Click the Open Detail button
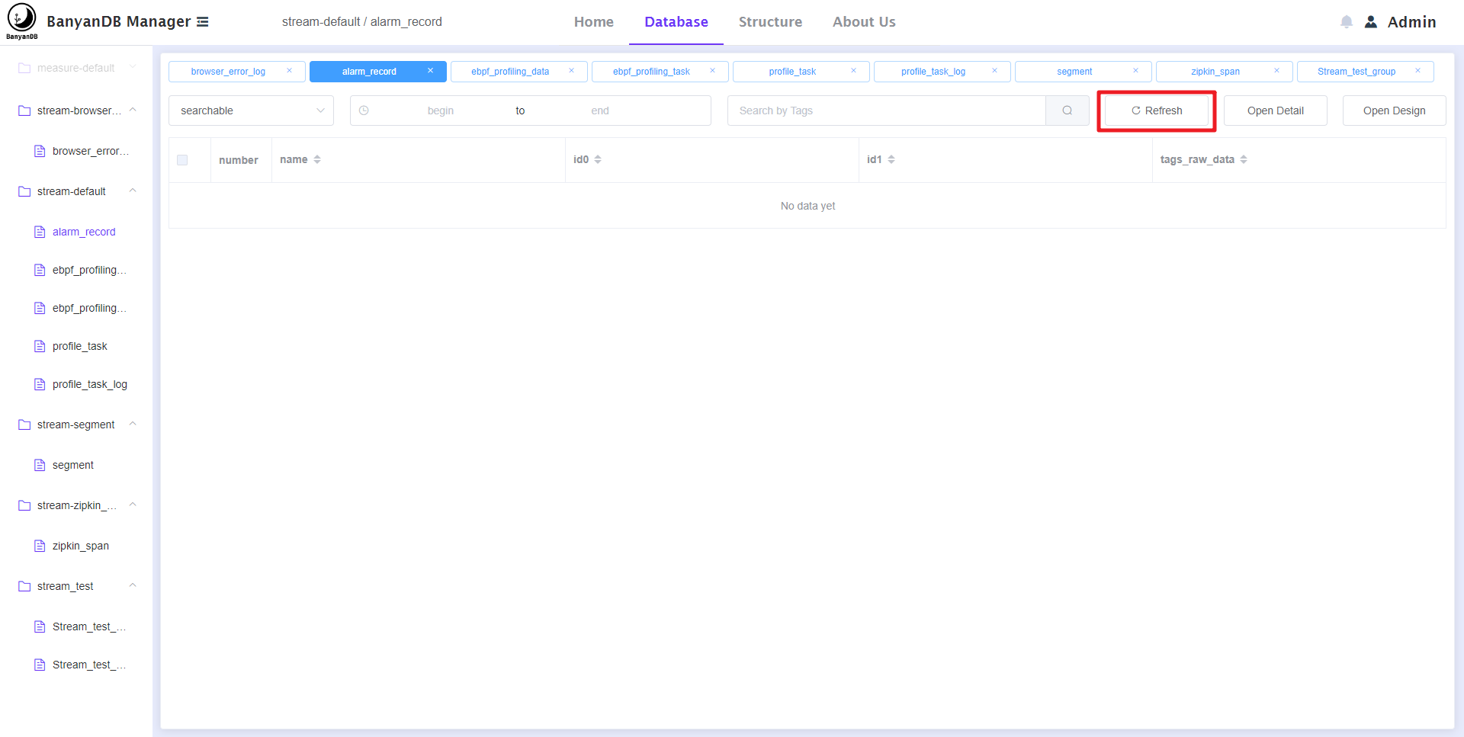 [1276, 111]
